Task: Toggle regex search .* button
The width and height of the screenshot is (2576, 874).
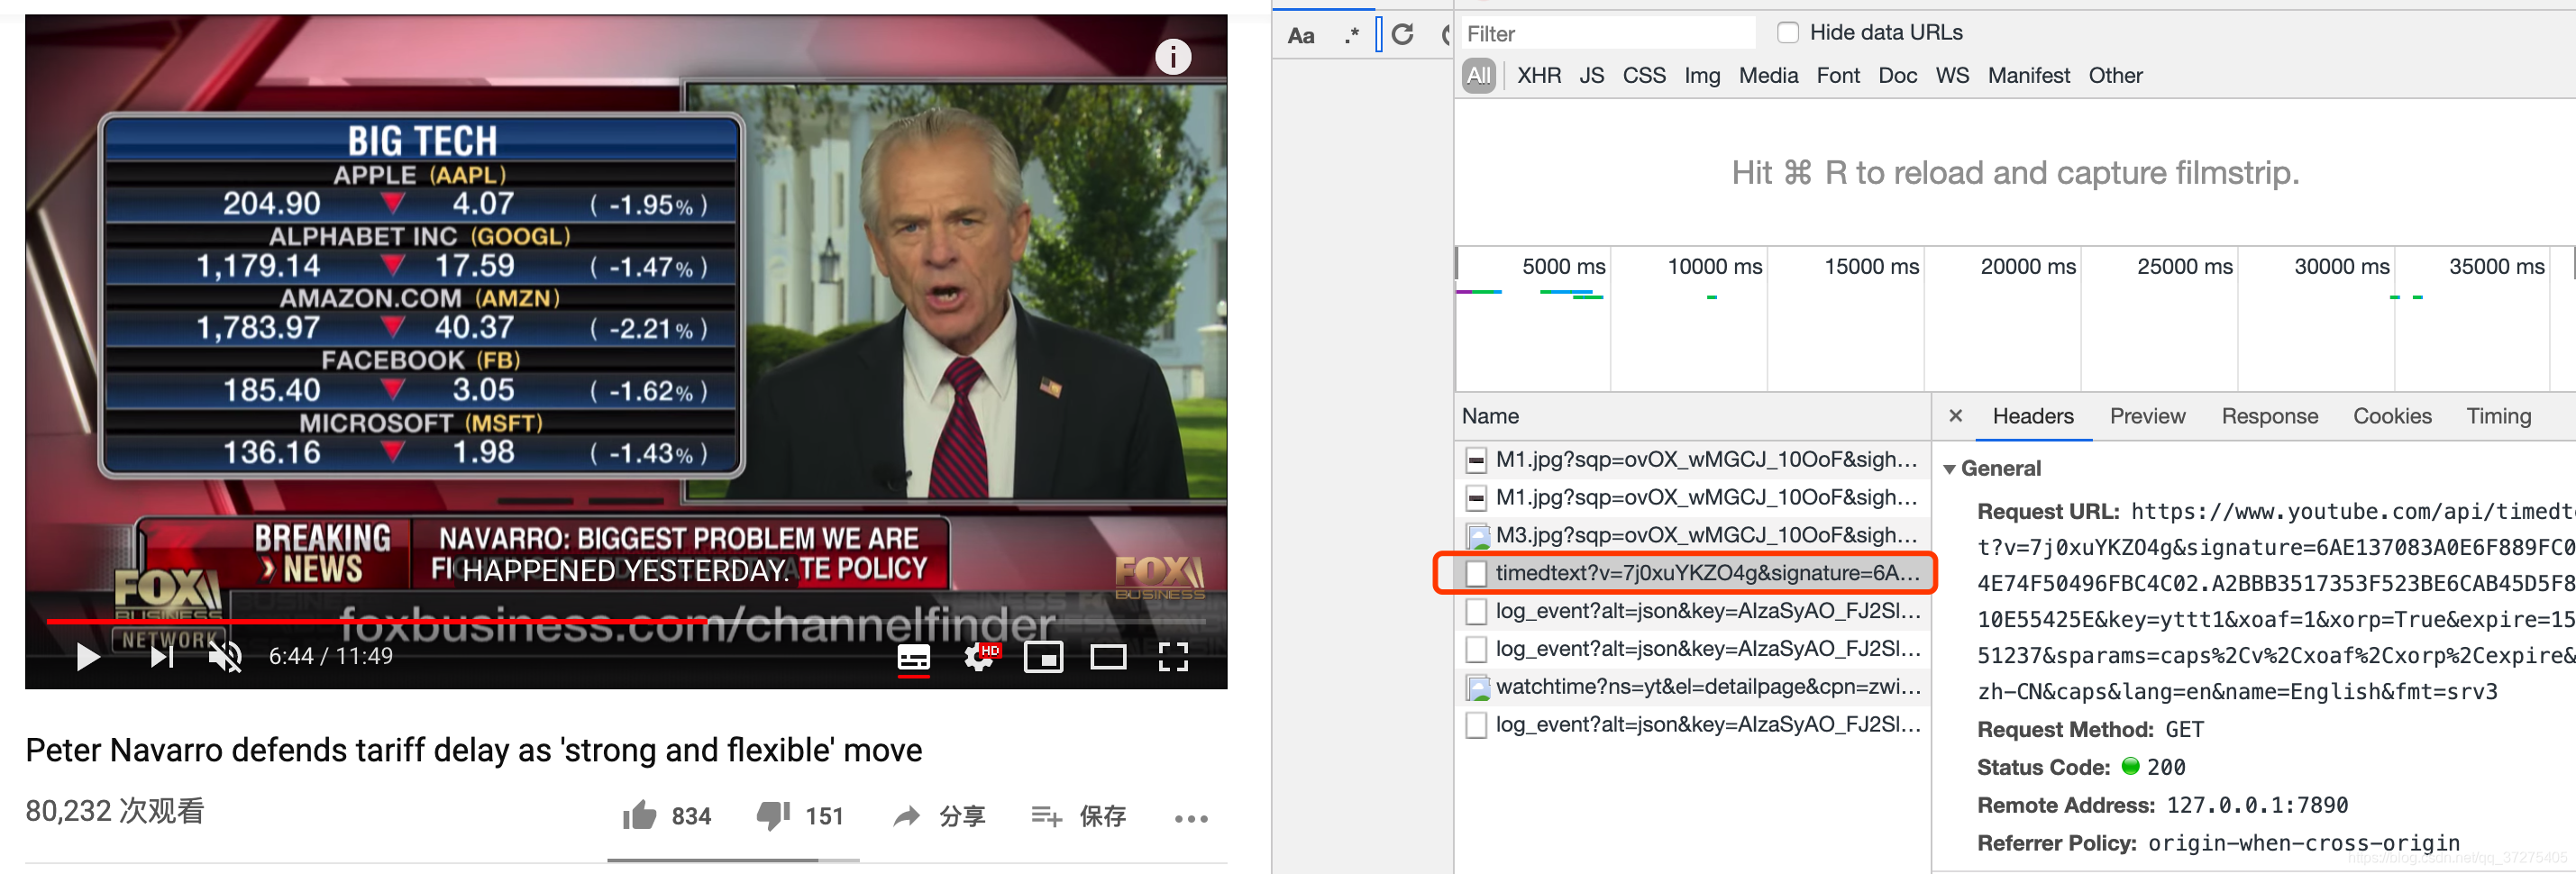Action: click(1351, 36)
